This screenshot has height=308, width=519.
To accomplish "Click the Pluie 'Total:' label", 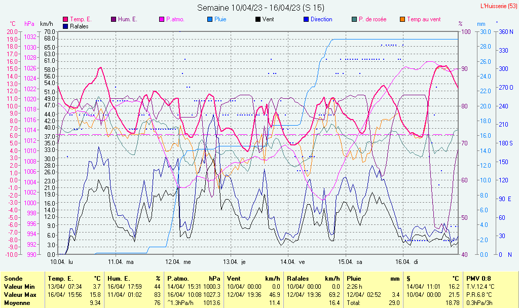I will 353,303.
